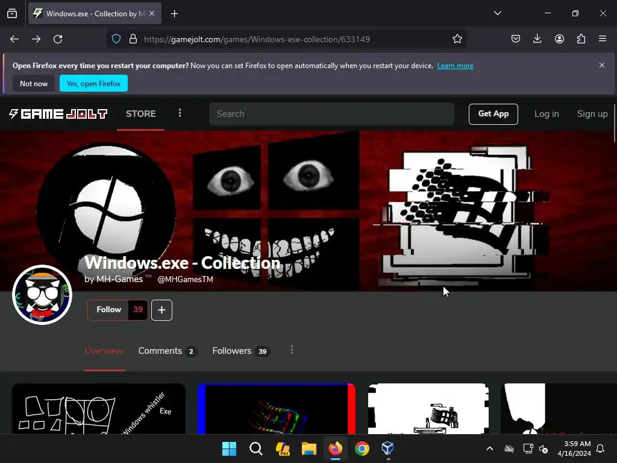
Task: Open the MH-Games developer avatar
Action: [42, 294]
